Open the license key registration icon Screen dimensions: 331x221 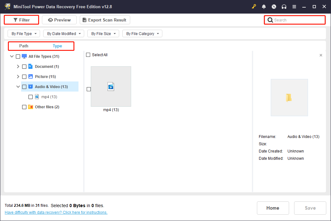click(254, 6)
